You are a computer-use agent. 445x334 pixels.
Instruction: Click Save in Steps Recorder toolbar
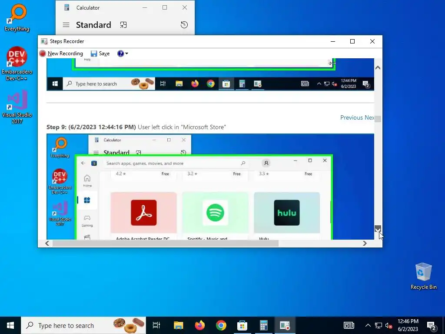(100, 53)
